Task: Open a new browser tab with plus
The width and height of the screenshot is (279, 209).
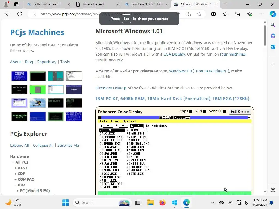Action: pos(226,4)
